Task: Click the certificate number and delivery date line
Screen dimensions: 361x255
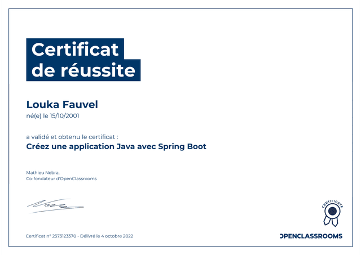Action: [x=80, y=236]
